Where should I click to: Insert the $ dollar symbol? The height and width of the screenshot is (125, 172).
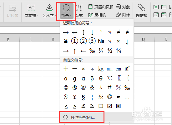tap(66, 97)
